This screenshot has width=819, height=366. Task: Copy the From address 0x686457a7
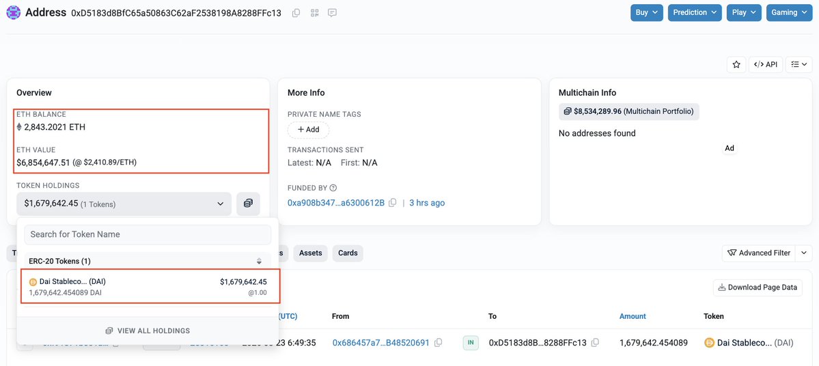click(x=439, y=343)
